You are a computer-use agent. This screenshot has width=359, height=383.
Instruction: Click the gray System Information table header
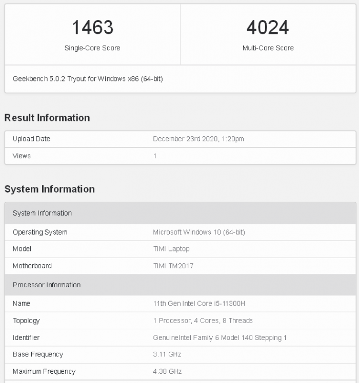tap(42, 213)
